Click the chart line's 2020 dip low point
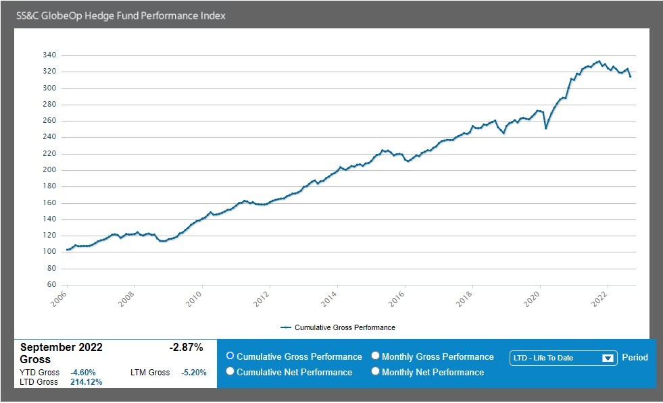 click(546, 128)
